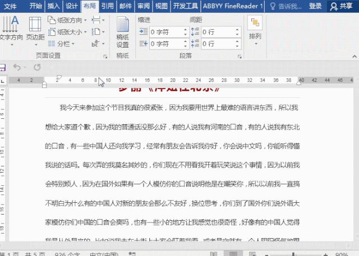Open the 文件 file tab

pos(10,6)
